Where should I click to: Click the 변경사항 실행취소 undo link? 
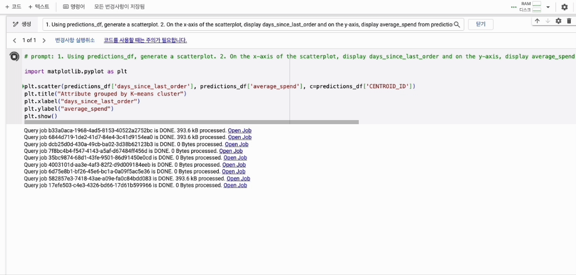click(75, 40)
